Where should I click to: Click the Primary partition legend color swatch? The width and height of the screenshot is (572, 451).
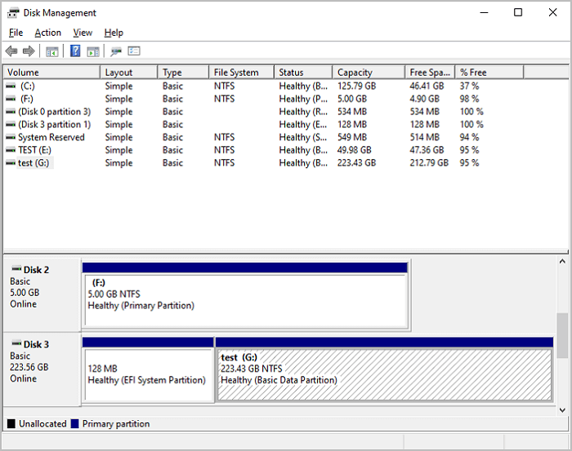click(x=74, y=424)
